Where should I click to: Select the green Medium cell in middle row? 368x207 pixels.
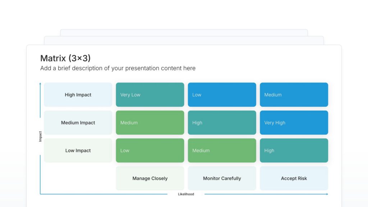[x=150, y=123]
